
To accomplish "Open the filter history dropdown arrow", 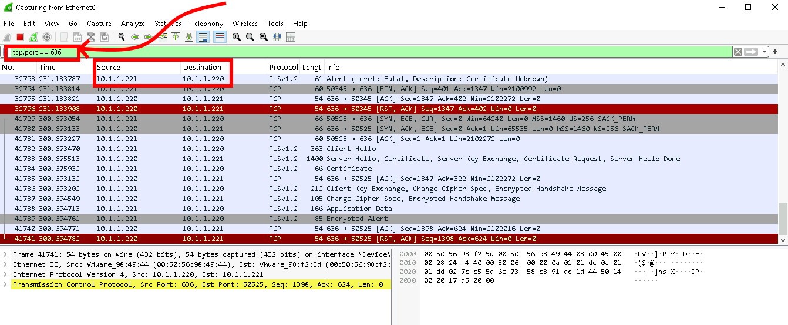I will click(765, 52).
